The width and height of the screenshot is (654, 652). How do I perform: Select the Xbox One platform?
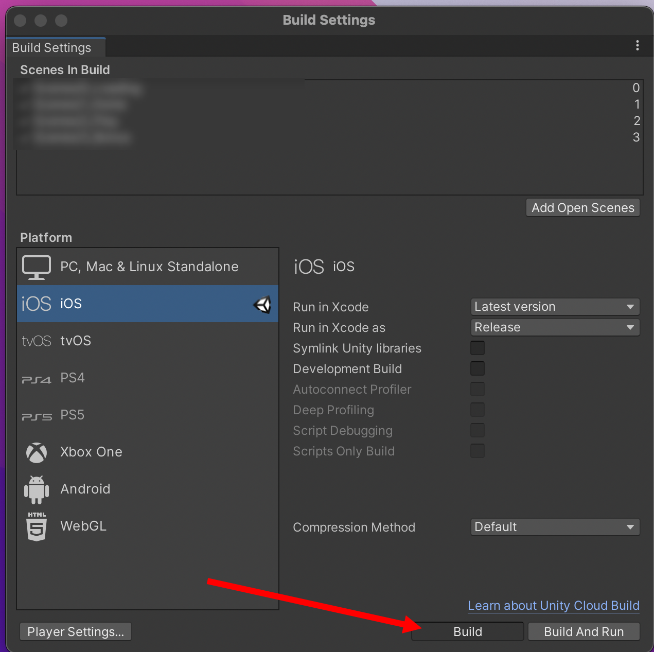point(148,452)
